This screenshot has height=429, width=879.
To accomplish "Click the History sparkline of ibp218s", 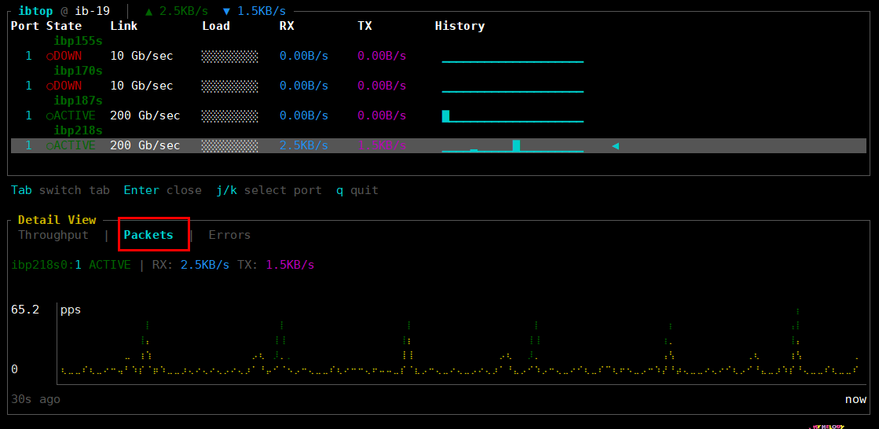I will pos(513,146).
